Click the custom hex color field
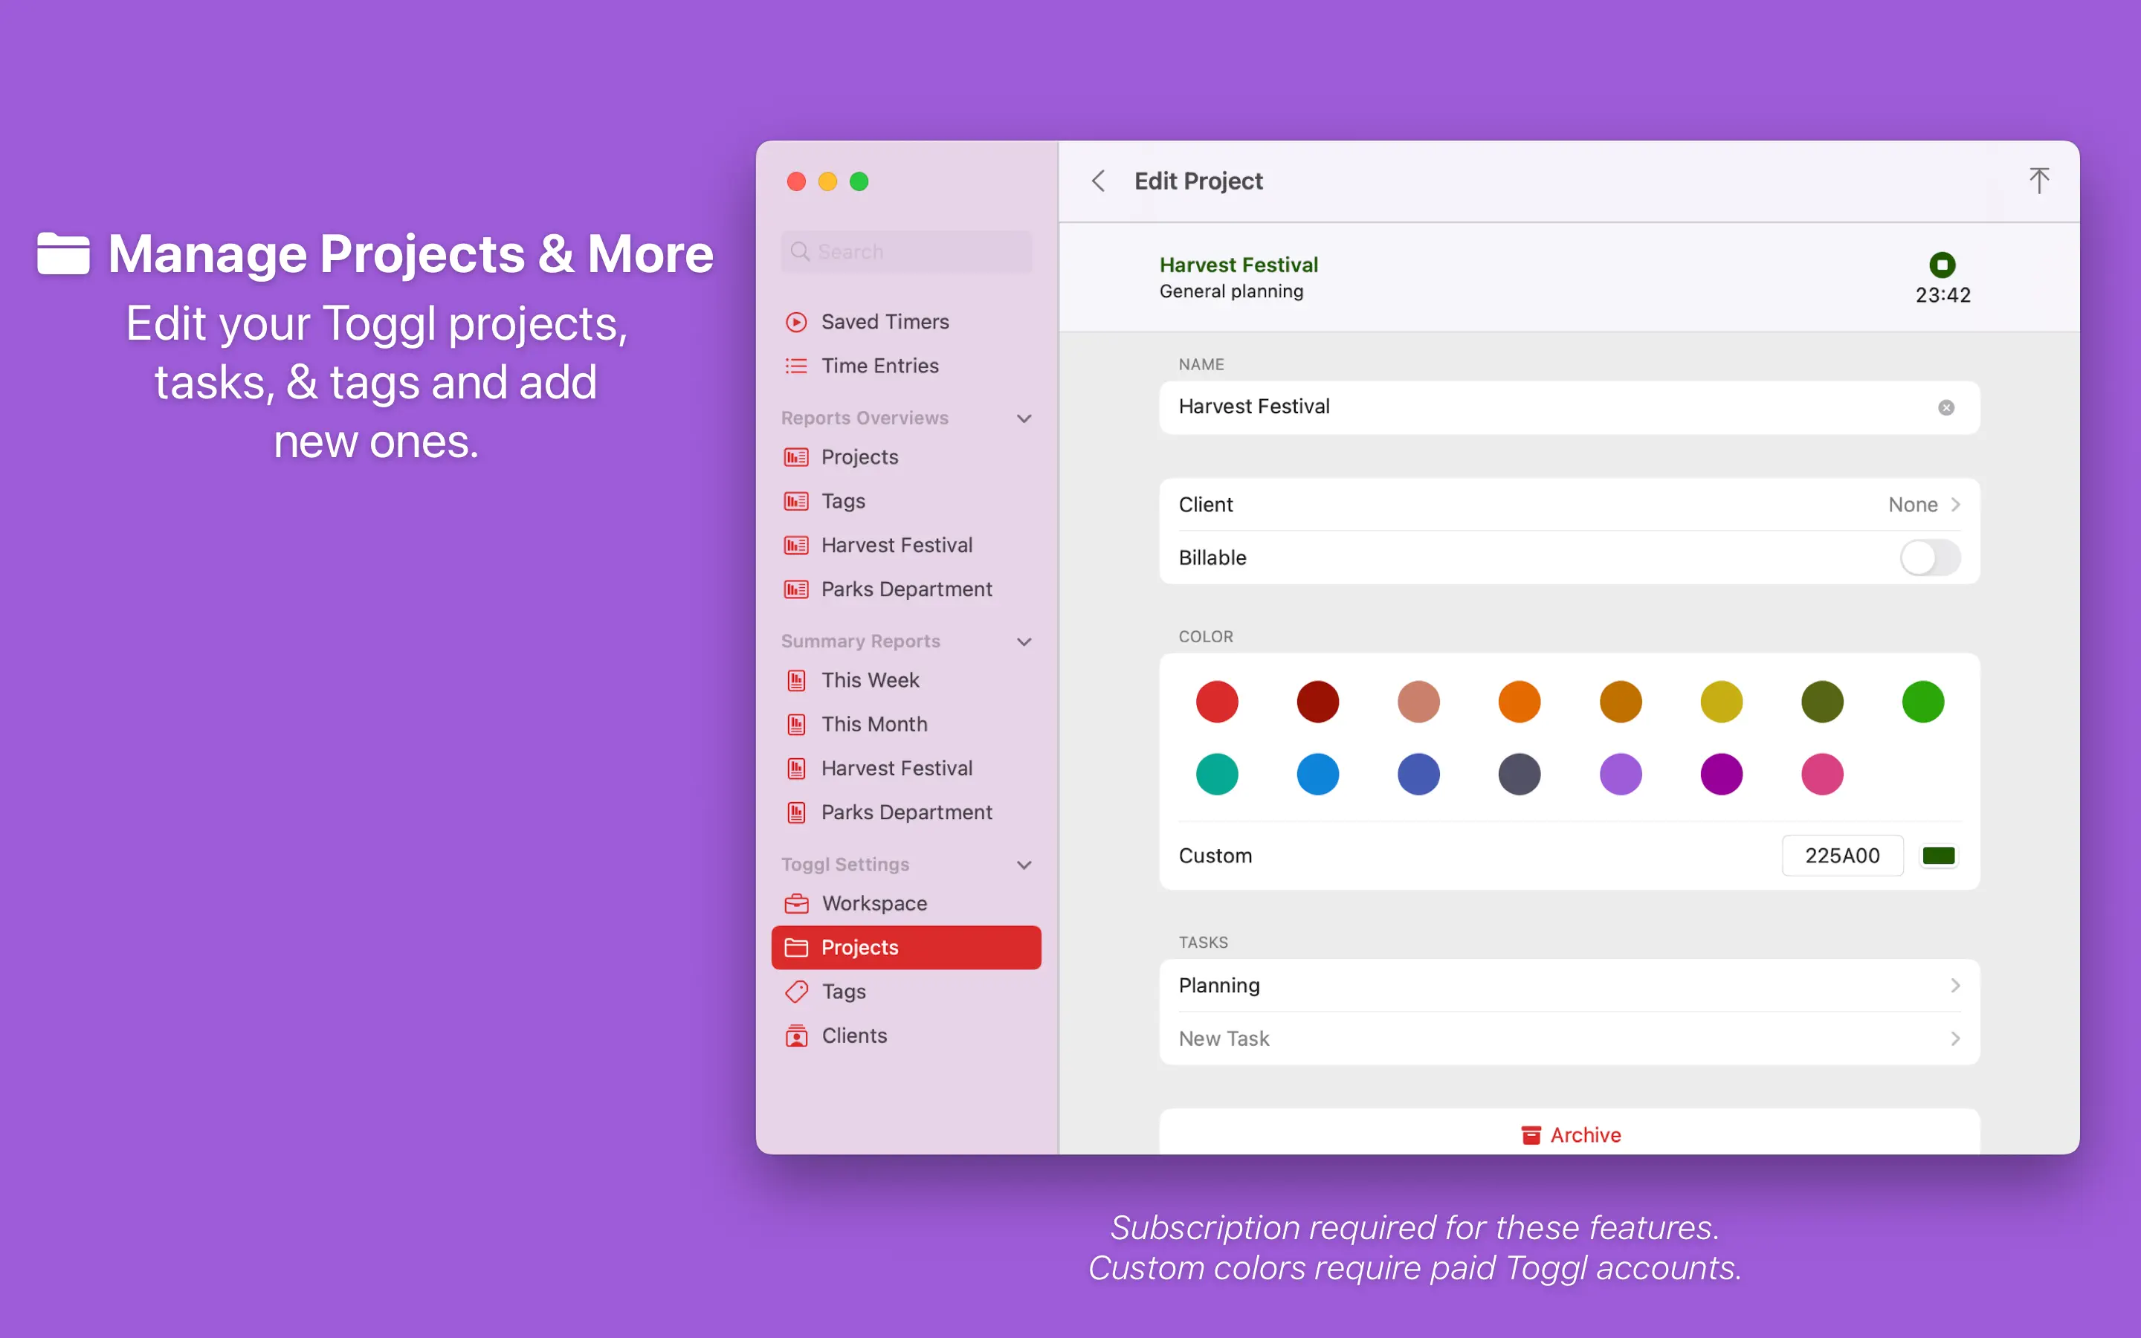Image resolution: width=2141 pixels, height=1338 pixels. click(x=1841, y=856)
